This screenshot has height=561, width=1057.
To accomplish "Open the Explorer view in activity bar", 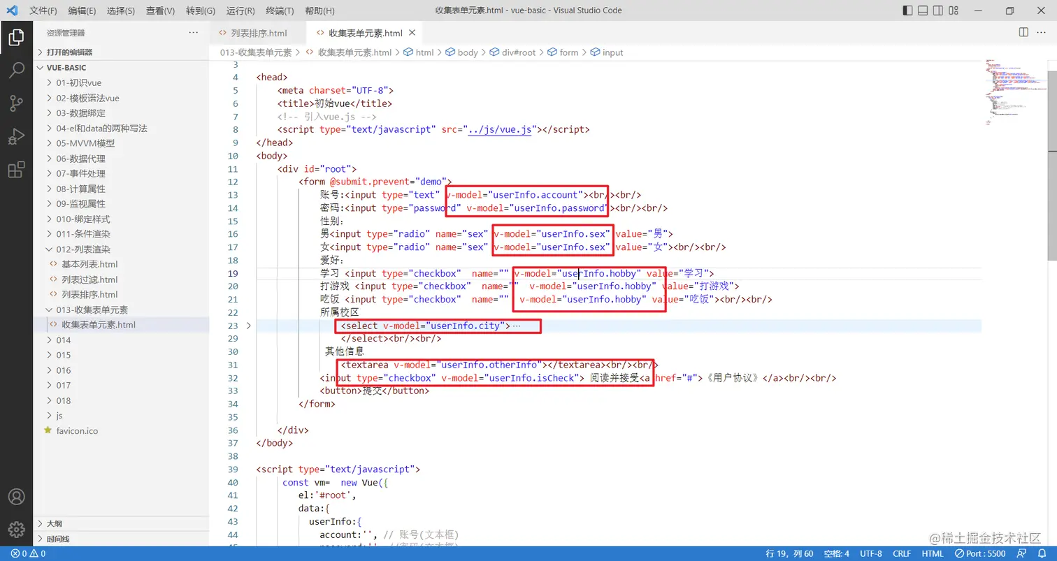I will pyautogui.click(x=16, y=37).
